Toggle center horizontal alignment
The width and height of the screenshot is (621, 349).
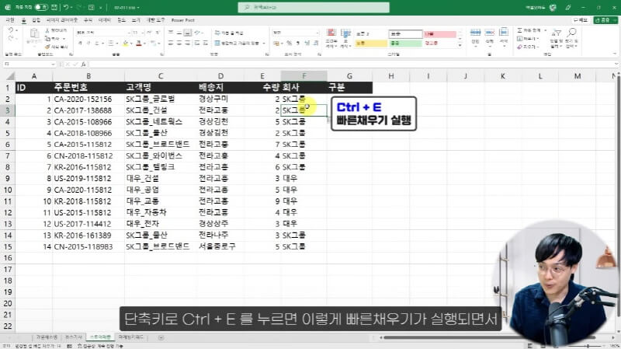coord(179,43)
